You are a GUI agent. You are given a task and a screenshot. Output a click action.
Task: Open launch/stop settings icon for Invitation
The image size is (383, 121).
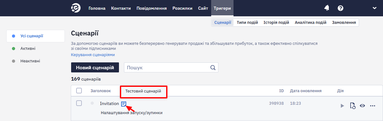tap(353, 106)
